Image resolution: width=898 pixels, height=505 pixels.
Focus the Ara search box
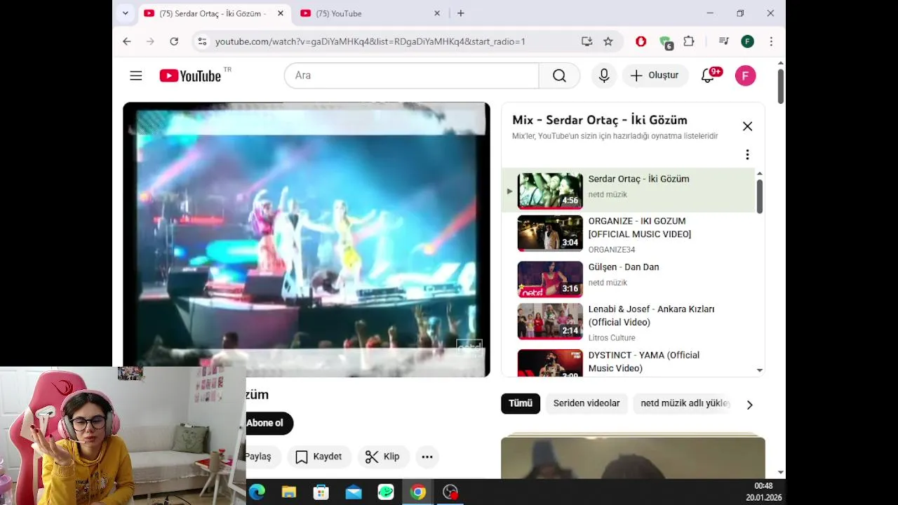click(411, 76)
